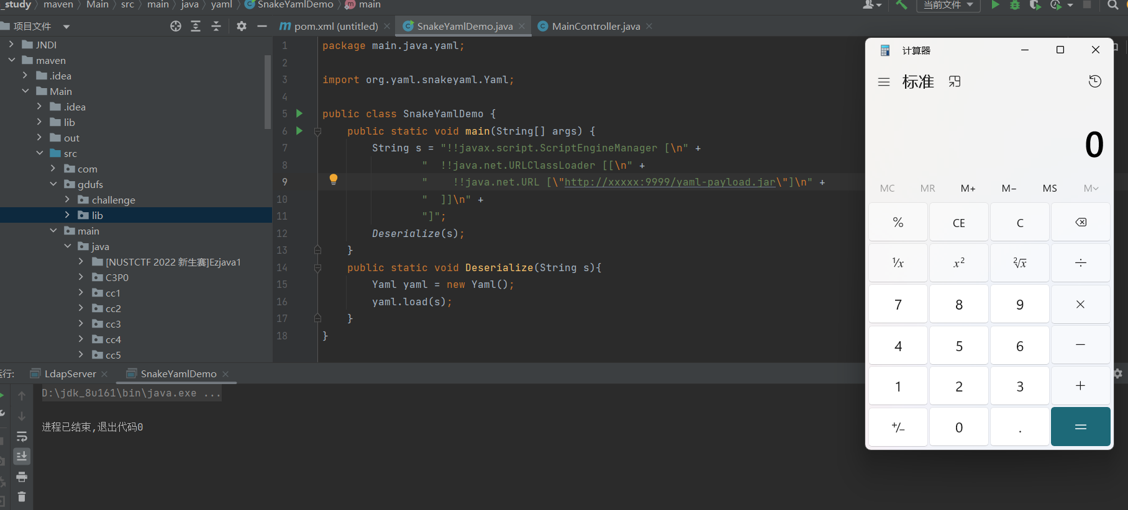Click calculator M+ memory button
This screenshot has width=1128, height=510.
tap(968, 188)
